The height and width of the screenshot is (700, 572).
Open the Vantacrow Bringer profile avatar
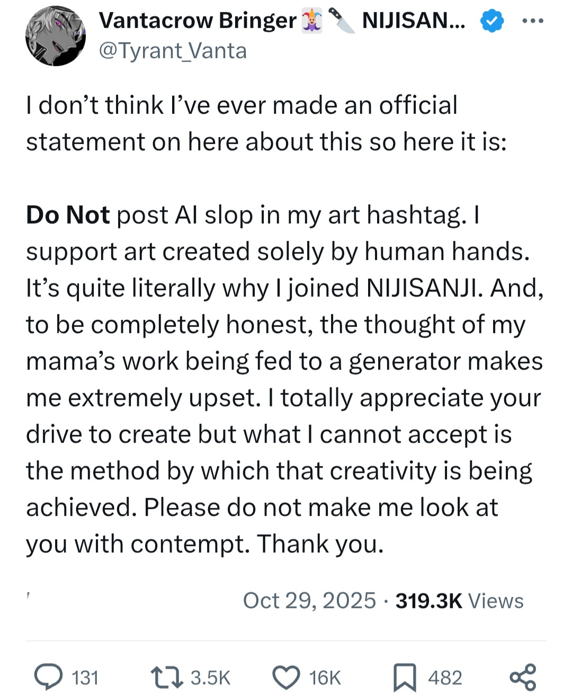56,36
